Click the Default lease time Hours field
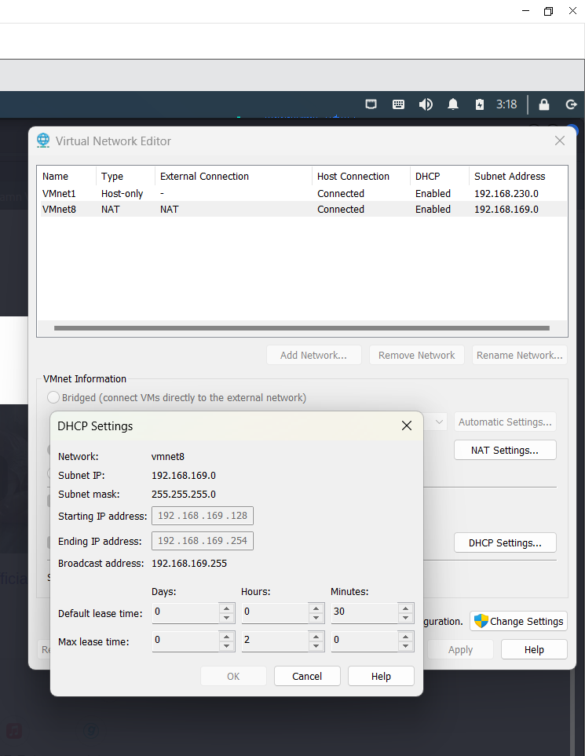 (x=275, y=612)
